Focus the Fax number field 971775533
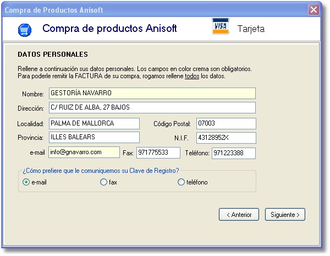Viewport: 330px width, 256px height. [x=158, y=152]
